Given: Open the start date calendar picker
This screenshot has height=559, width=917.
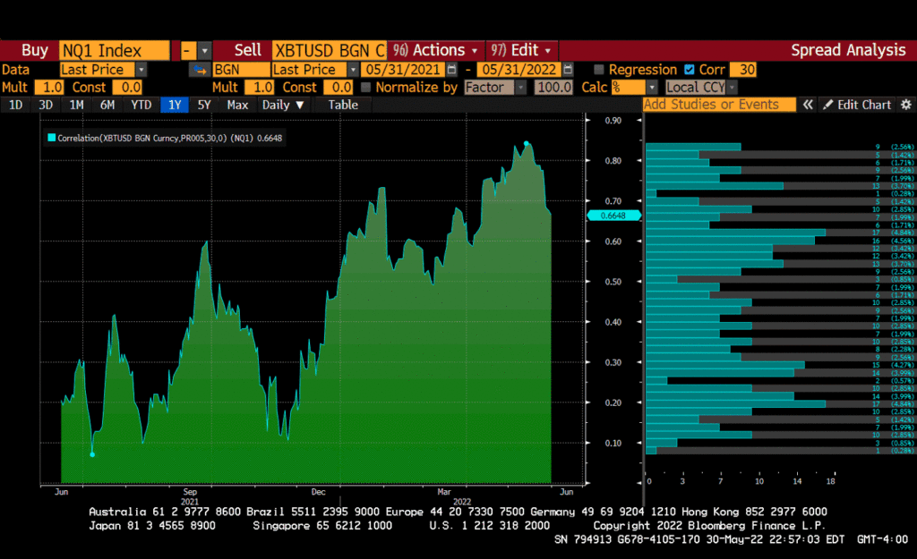Looking at the screenshot, I should pyautogui.click(x=452, y=70).
